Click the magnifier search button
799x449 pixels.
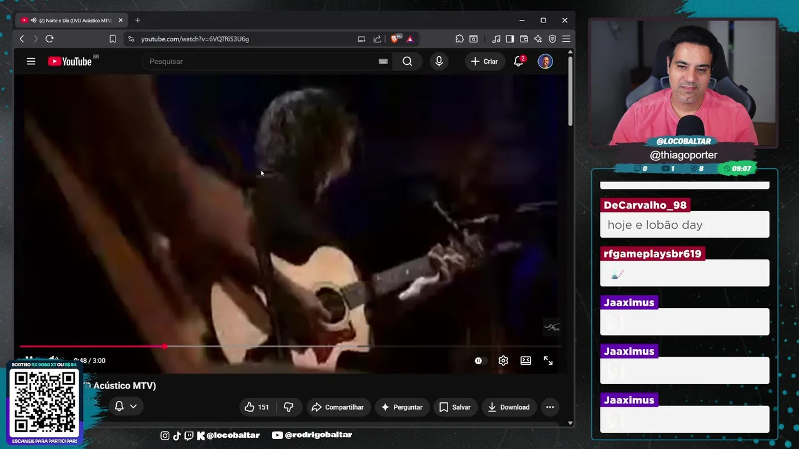(x=408, y=61)
